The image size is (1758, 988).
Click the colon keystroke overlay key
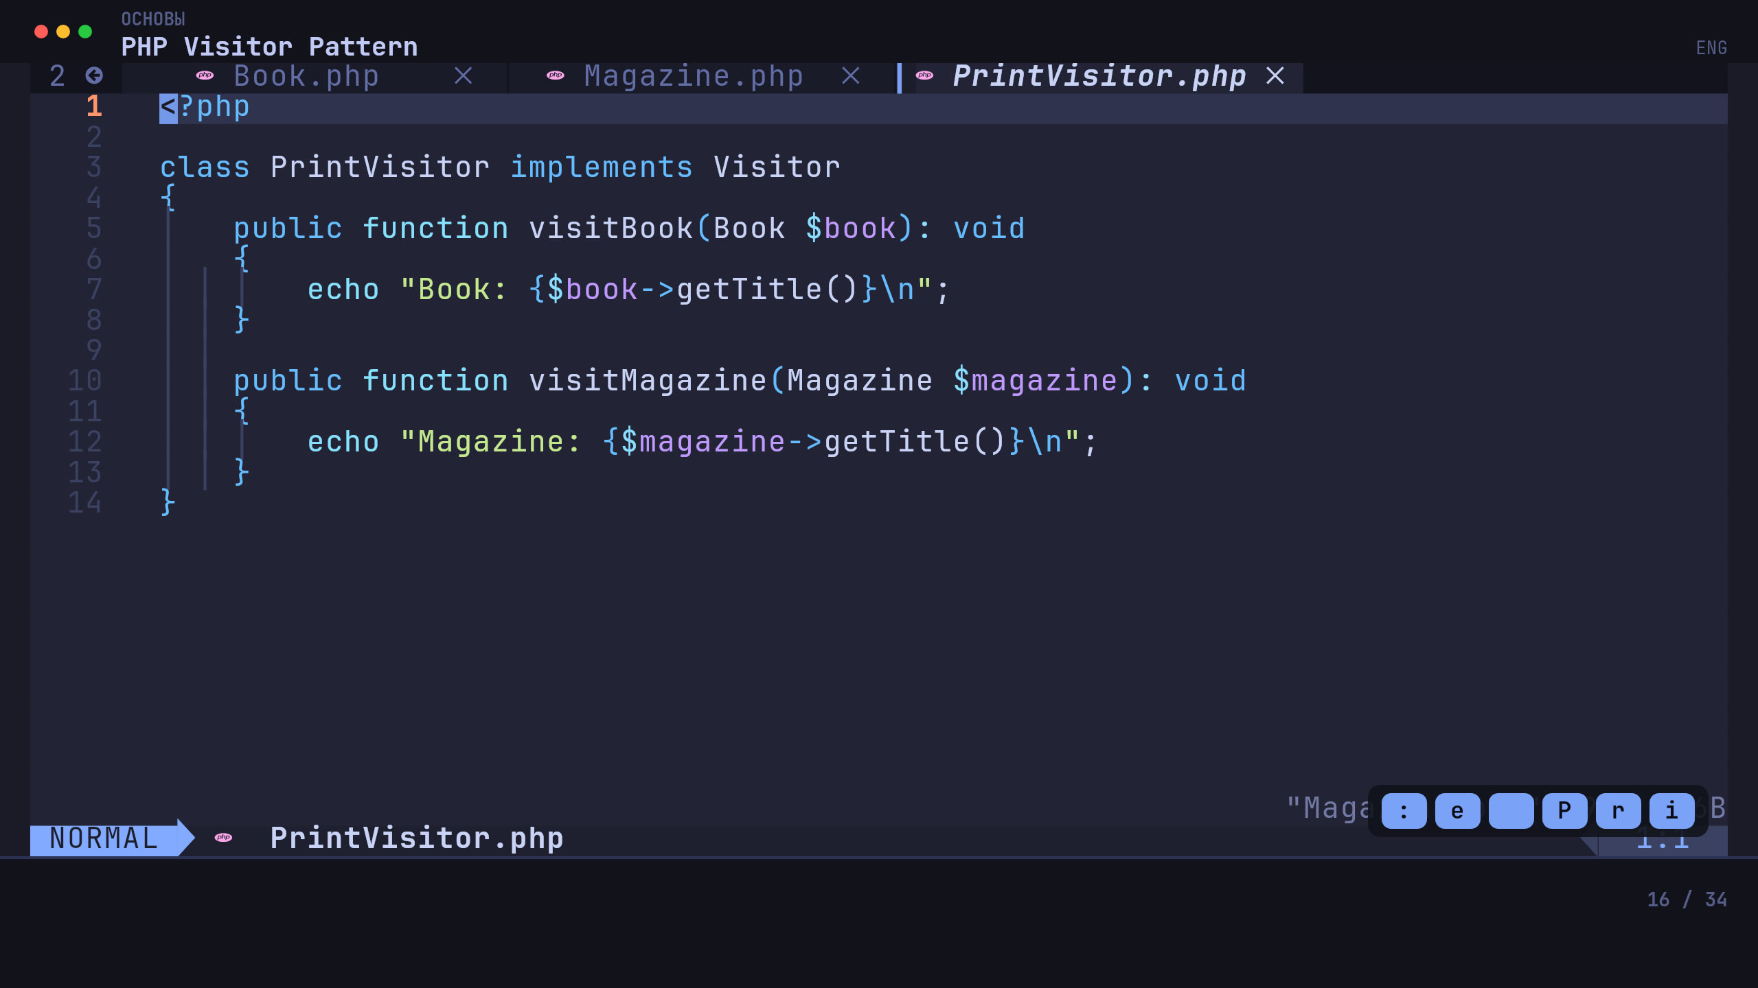tap(1404, 811)
